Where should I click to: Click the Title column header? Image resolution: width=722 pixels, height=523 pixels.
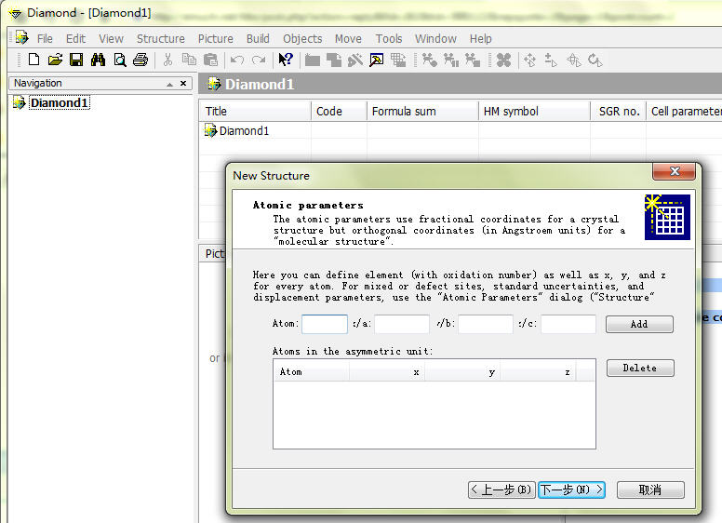[x=255, y=112]
